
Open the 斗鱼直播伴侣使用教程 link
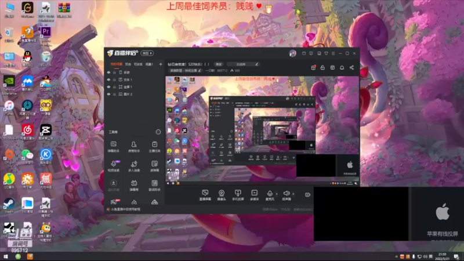click(x=126, y=209)
